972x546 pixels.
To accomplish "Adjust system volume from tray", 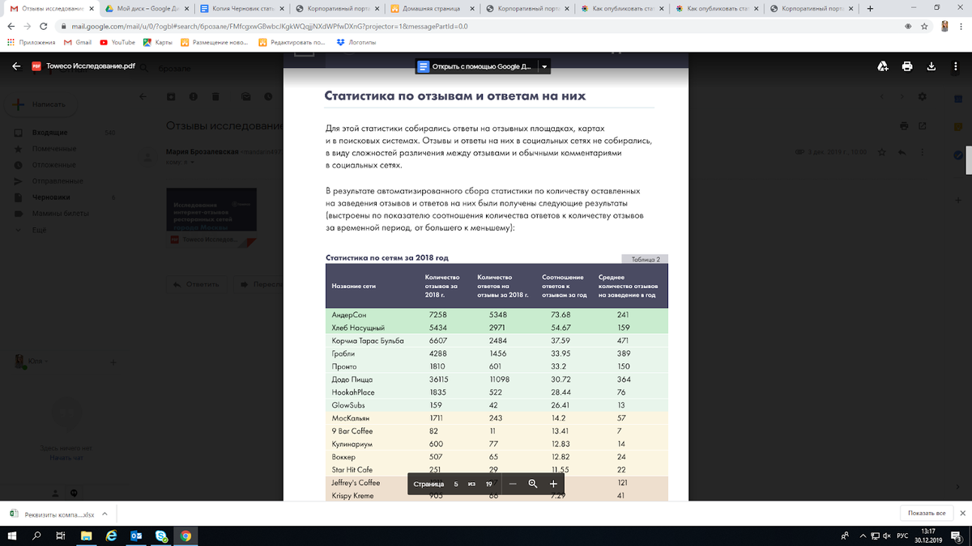I will (x=888, y=535).
